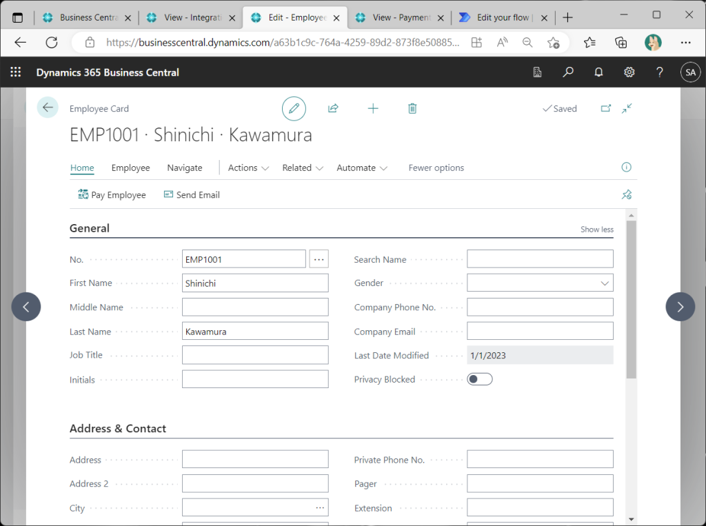Click the vertical scrollbar of the card
This screenshot has height=526, width=706.
[632, 299]
